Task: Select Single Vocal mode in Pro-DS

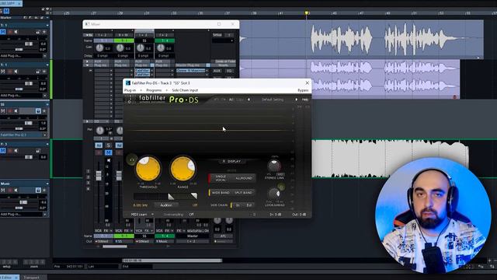Action: tap(221, 178)
